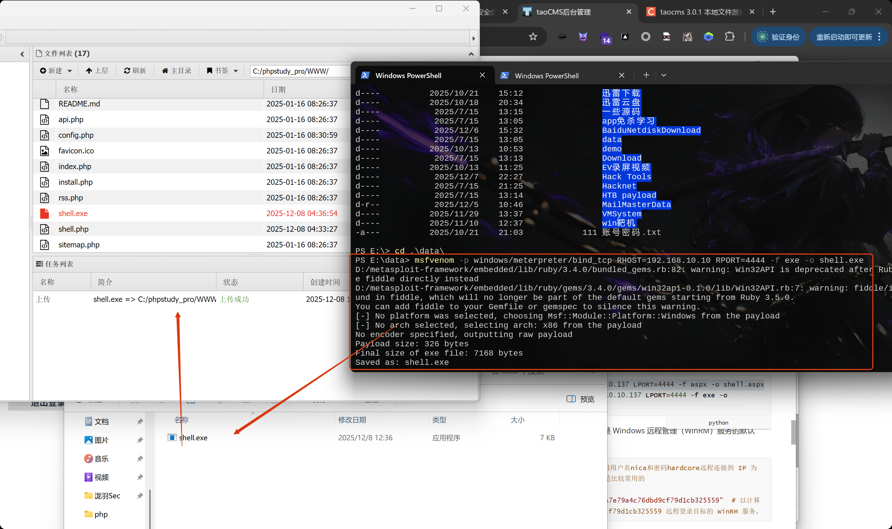Image resolution: width=892 pixels, height=529 pixels.
Task: Switch to the taoCMS后台管理 browser tab
Action: click(x=563, y=12)
